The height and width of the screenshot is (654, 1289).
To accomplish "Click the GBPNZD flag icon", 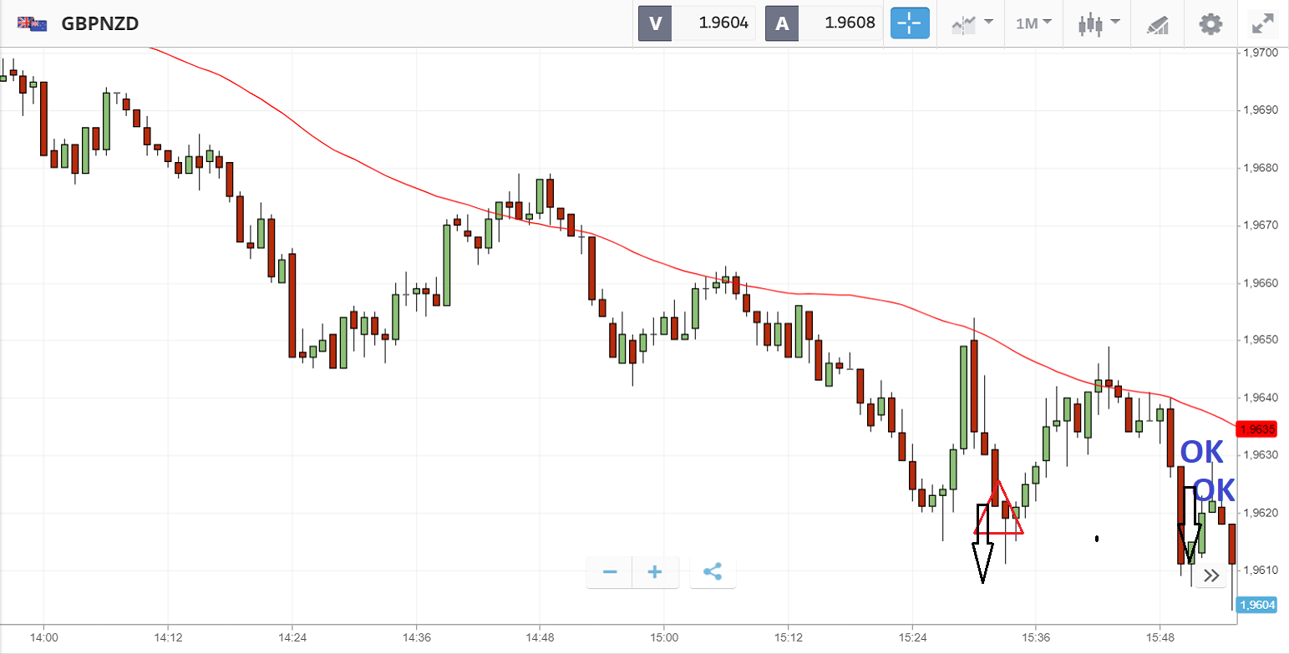I will [x=32, y=23].
